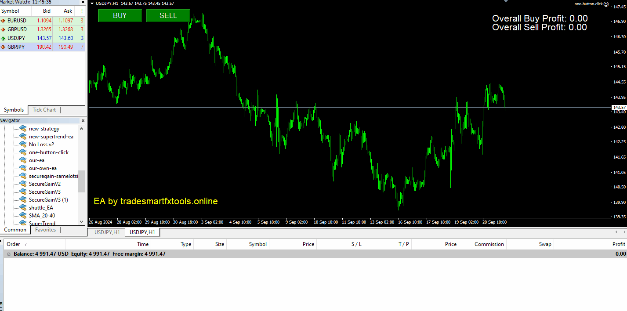Click the Navigator scroll up arrow
This screenshot has width=627, height=311.
[x=81, y=129]
